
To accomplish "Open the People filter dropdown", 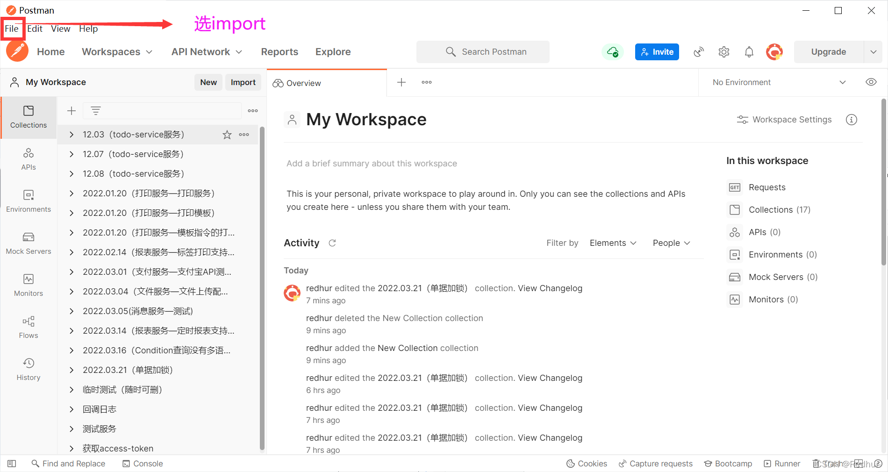I will point(672,243).
